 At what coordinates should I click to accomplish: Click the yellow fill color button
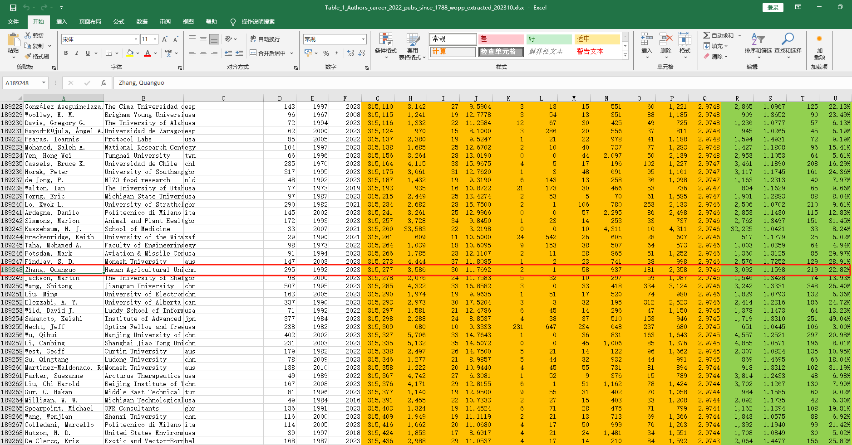130,53
